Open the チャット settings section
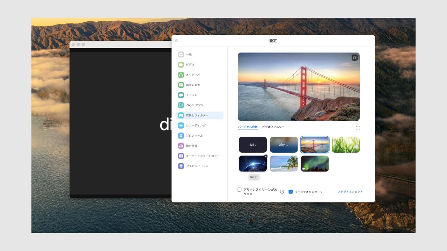The height and width of the screenshot is (251, 447). (x=199, y=95)
